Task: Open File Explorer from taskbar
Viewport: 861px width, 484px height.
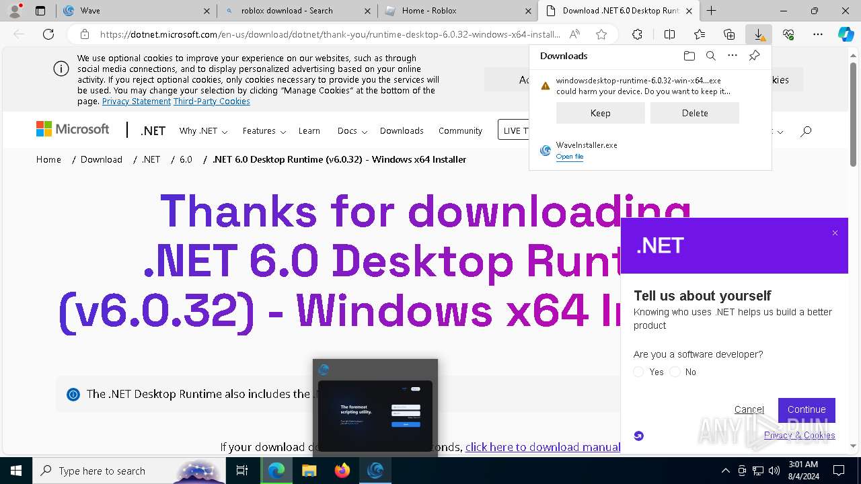Action: pos(309,471)
